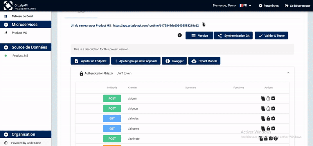
Task: Click the info circle icon
Action: [180, 35]
